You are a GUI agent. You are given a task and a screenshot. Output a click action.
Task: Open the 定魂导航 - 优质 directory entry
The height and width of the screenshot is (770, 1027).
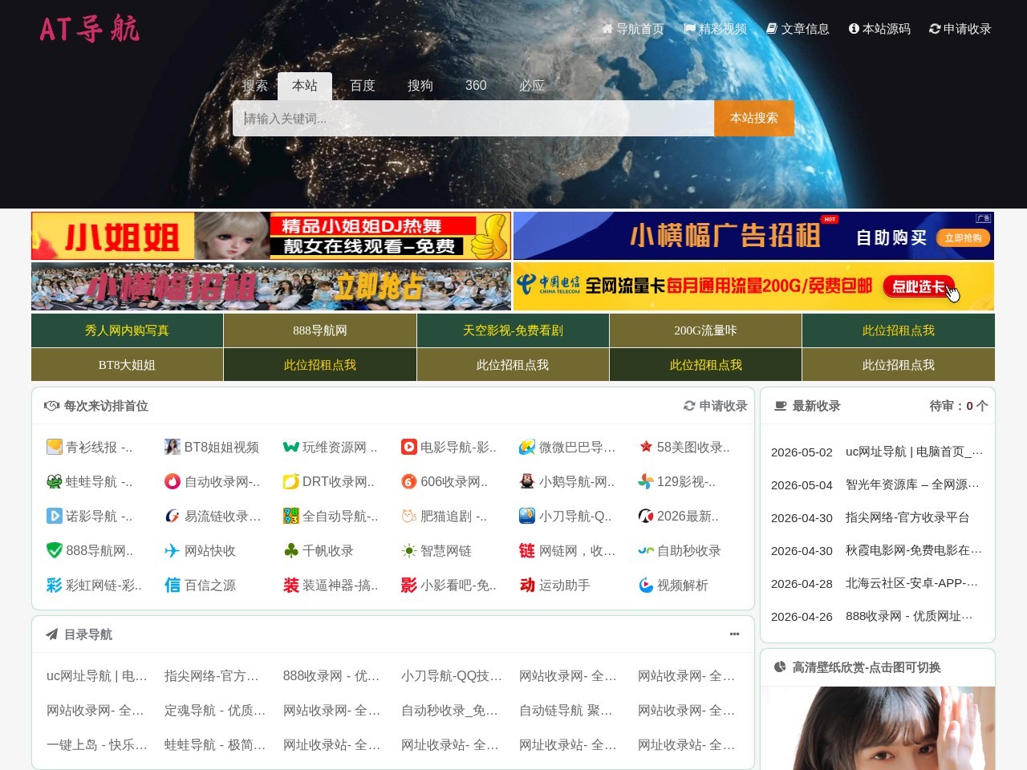pyautogui.click(x=215, y=711)
